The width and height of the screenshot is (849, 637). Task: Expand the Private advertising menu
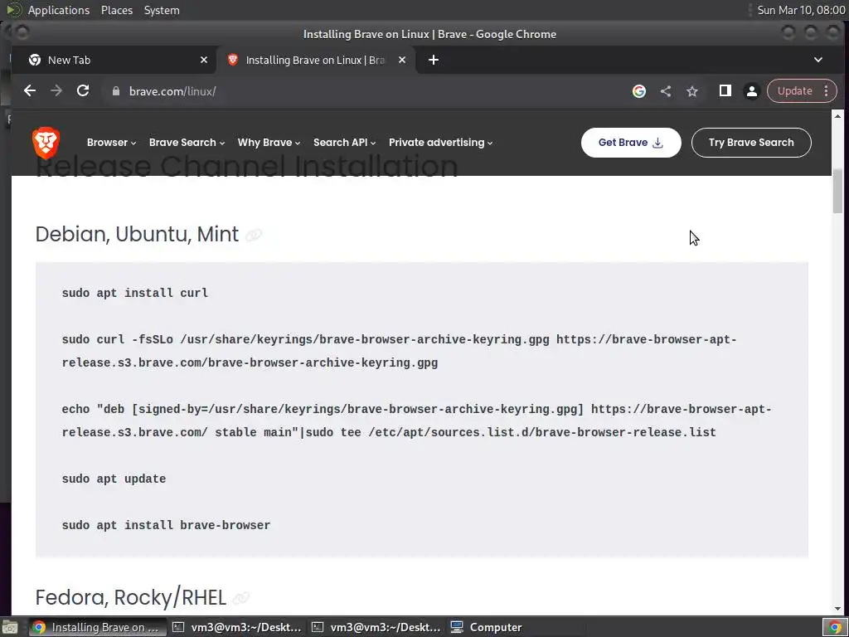441,143
